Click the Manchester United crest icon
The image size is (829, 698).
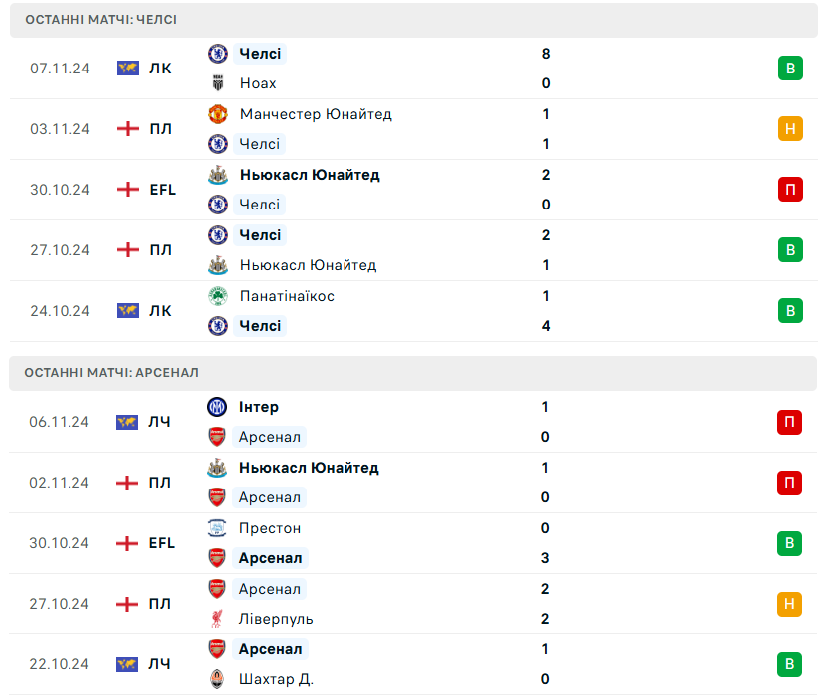point(218,114)
